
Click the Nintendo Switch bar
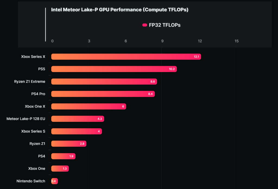[54, 181]
